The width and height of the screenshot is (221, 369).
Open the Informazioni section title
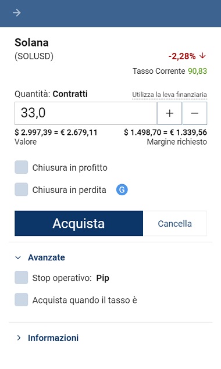click(54, 338)
